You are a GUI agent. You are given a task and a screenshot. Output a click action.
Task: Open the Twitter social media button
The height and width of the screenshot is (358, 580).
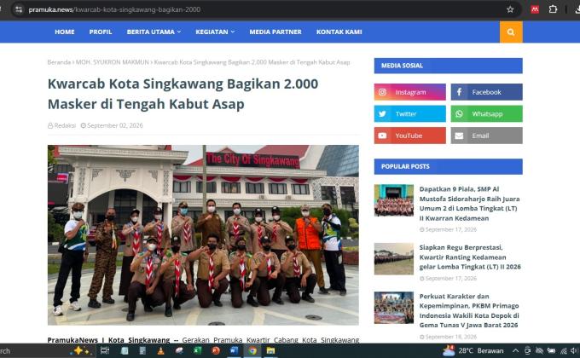pos(410,114)
